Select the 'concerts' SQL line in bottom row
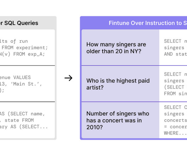The width and height of the screenshot is (187, 156). pos(176,120)
